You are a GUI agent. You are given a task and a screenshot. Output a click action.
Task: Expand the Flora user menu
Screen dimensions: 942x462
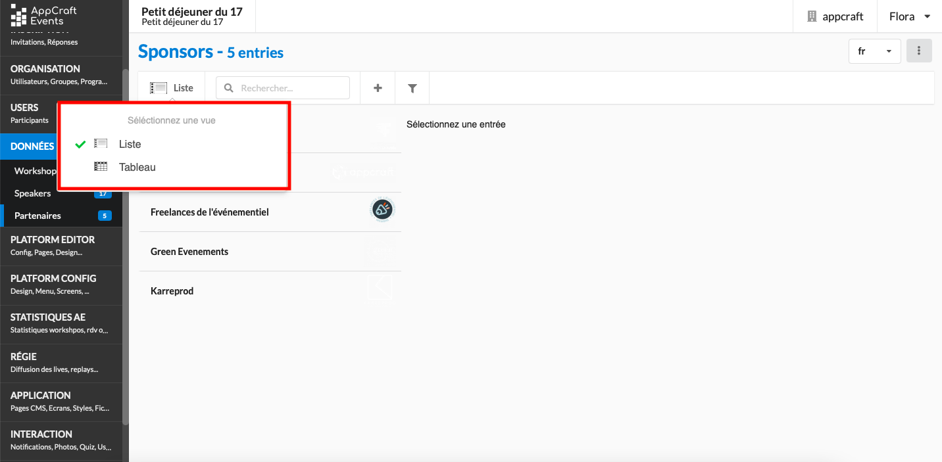click(909, 16)
